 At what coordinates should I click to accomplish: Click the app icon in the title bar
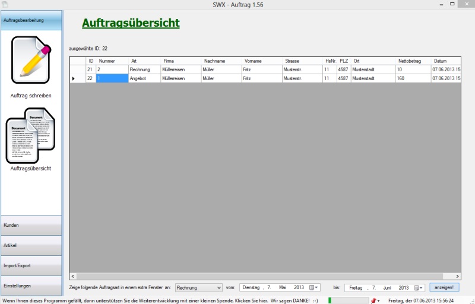[5, 4]
